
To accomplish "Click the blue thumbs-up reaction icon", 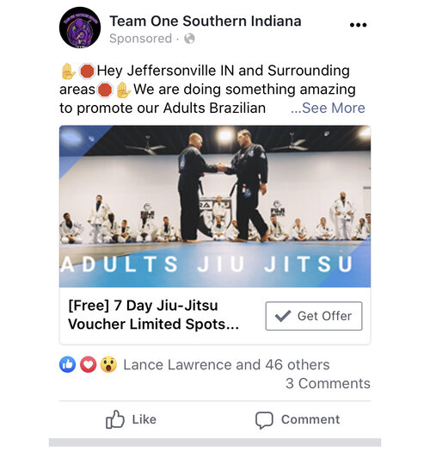I will [x=68, y=364].
